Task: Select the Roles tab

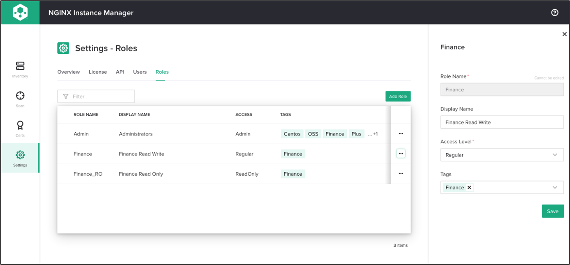Action: coord(162,72)
